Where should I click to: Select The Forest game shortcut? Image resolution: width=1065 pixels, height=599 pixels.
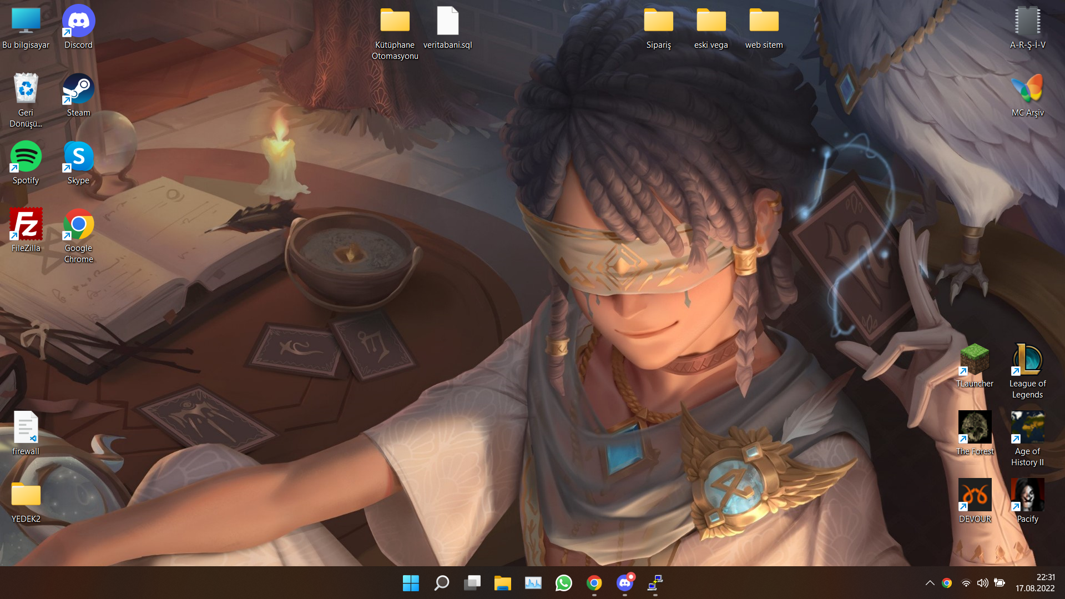pyautogui.click(x=975, y=434)
